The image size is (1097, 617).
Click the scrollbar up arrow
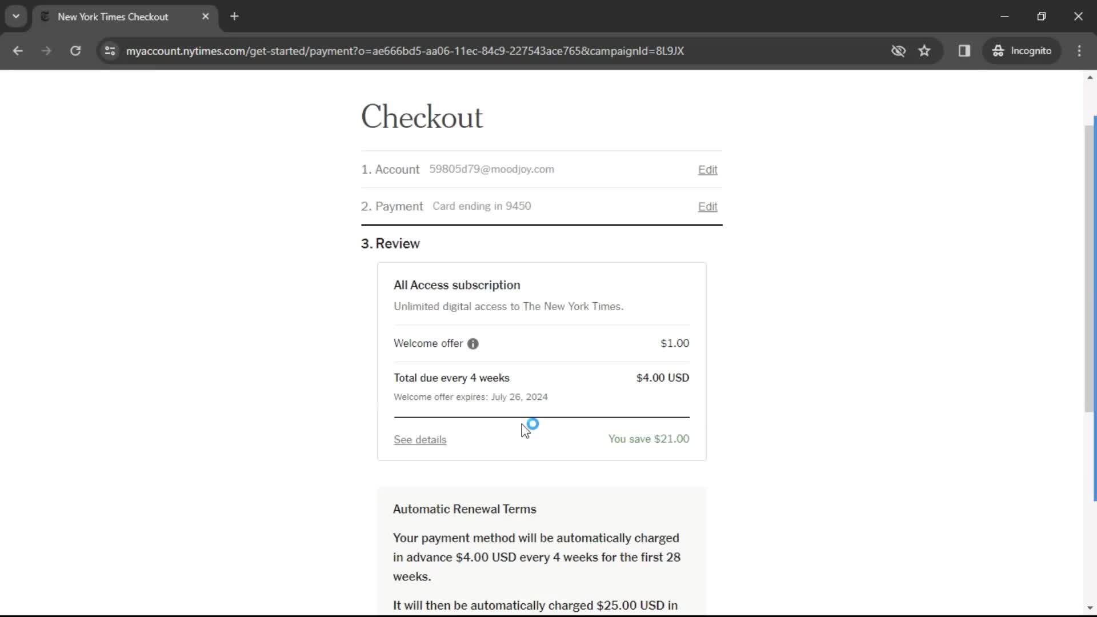pyautogui.click(x=1090, y=78)
